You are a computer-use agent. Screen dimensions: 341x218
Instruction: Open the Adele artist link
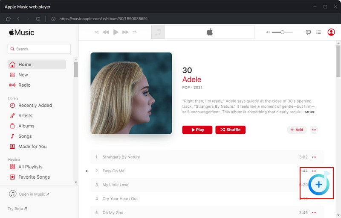[191, 80]
